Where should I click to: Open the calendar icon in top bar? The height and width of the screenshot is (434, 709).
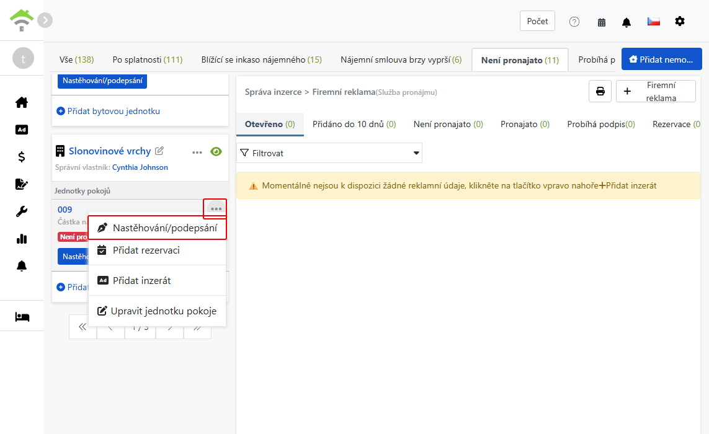pyautogui.click(x=602, y=22)
